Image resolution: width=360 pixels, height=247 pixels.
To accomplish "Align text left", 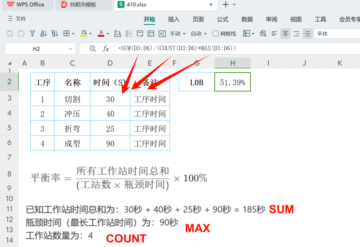I will tap(274, 34).
